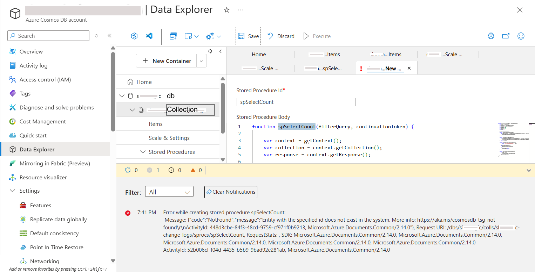Open the query file folder icon
Image resolution: width=535 pixels, height=272 pixels.
189,36
